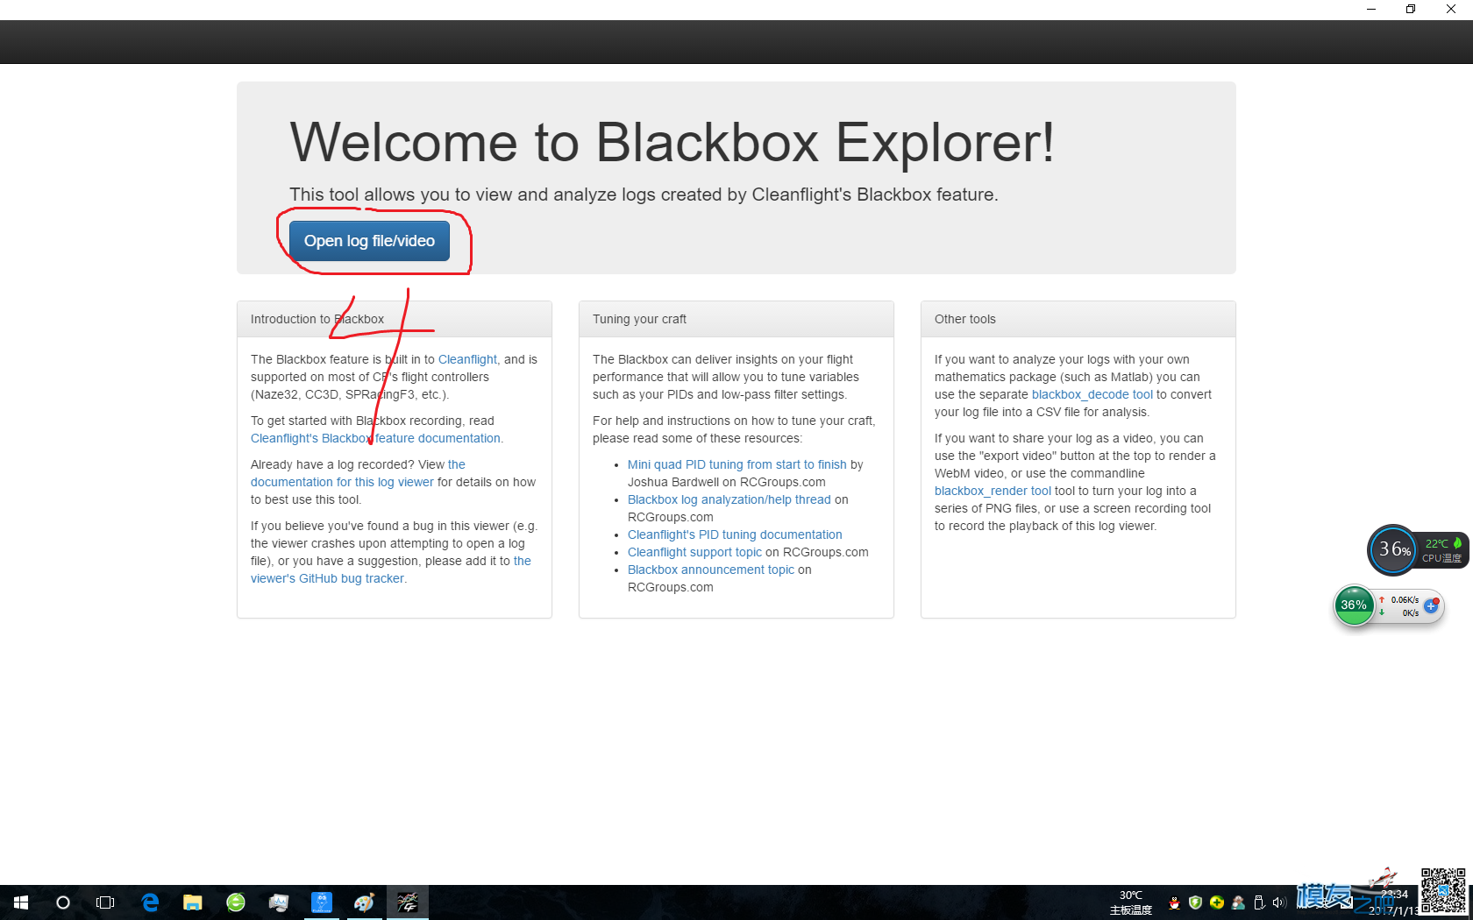Open the volume speaker tray icon

1279,902
